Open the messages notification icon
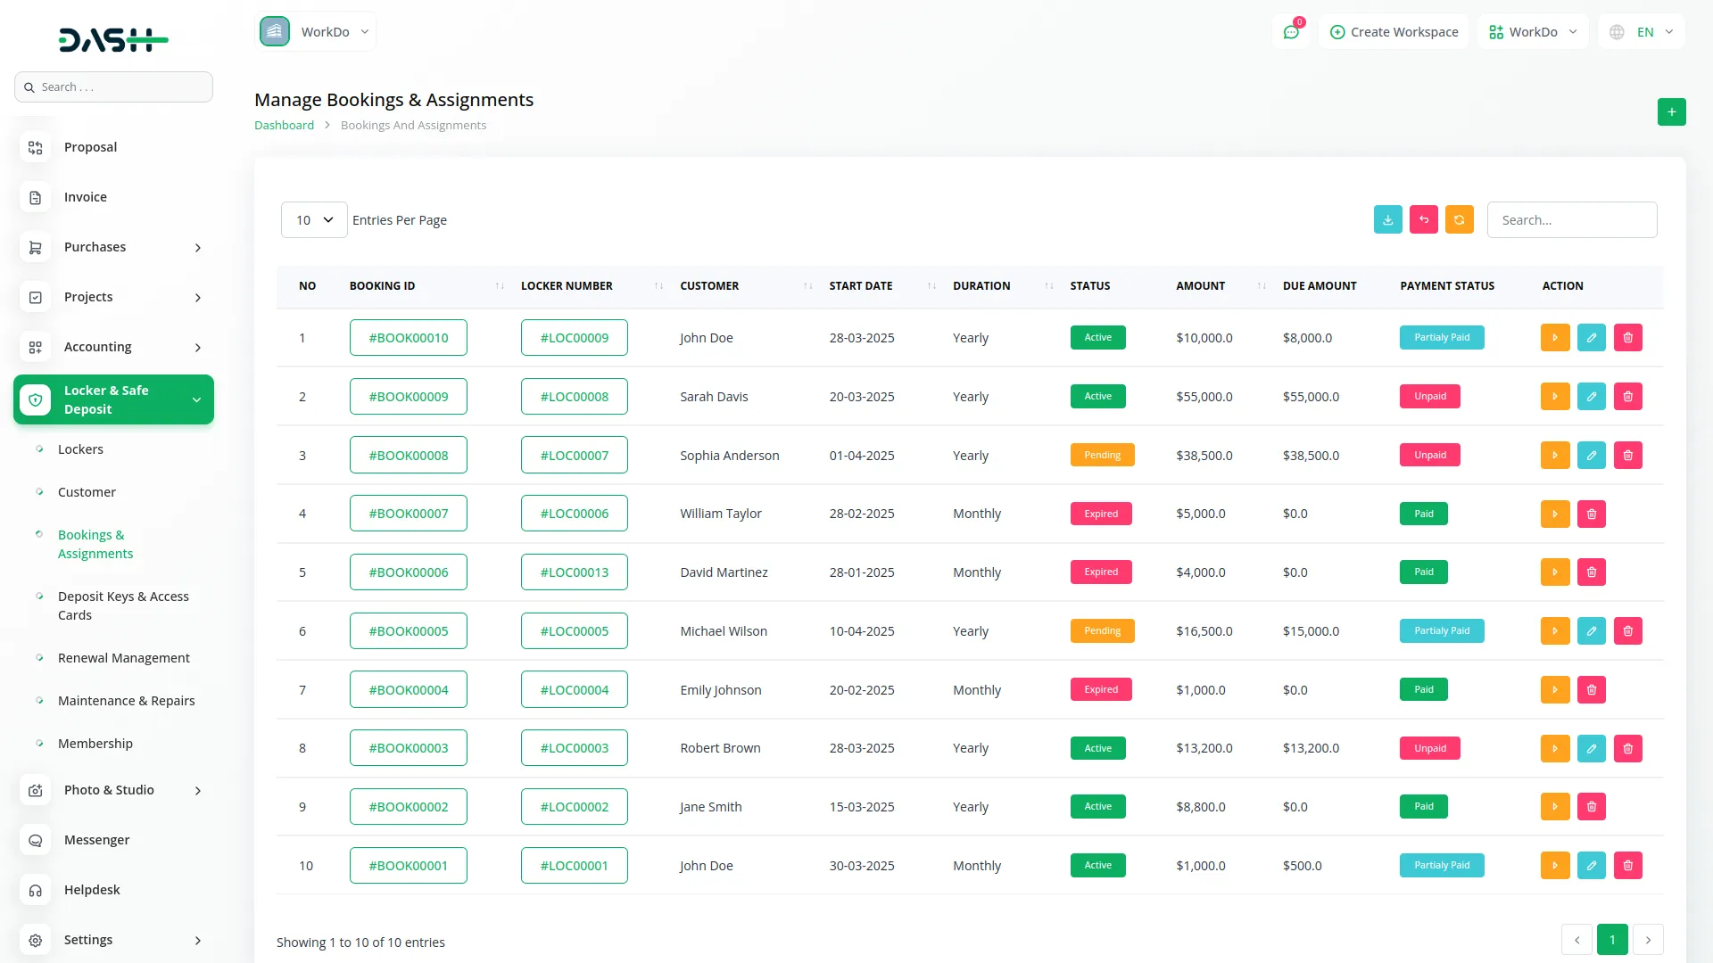Screen dimensions: 1713x963 [1291, 31]
